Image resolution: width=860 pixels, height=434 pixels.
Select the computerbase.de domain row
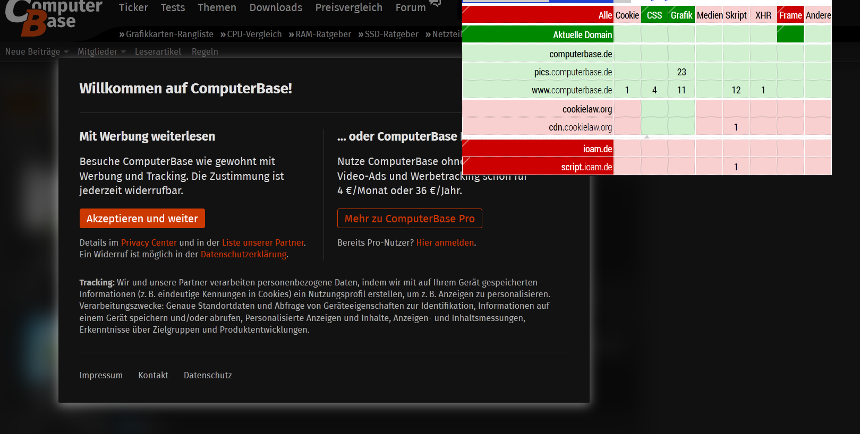(538, 54)
